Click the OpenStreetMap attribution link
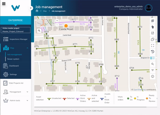The width and height of the screenshot is (160, 115). [x=139, y=90]
